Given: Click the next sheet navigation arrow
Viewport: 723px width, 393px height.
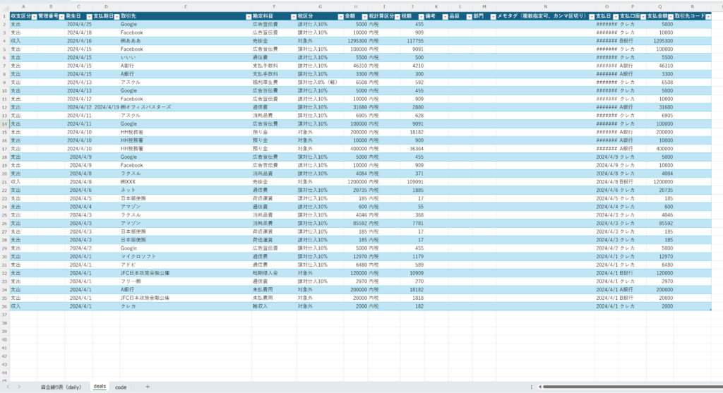Looking at the screenshot, I should click(19, 387).
